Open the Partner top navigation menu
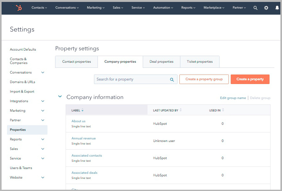The height and width of the screenshot is (191, 282). pos(239,8)
